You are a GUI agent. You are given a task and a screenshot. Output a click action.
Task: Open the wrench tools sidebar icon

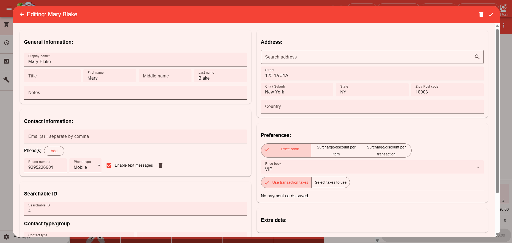[x=6, y=80]
